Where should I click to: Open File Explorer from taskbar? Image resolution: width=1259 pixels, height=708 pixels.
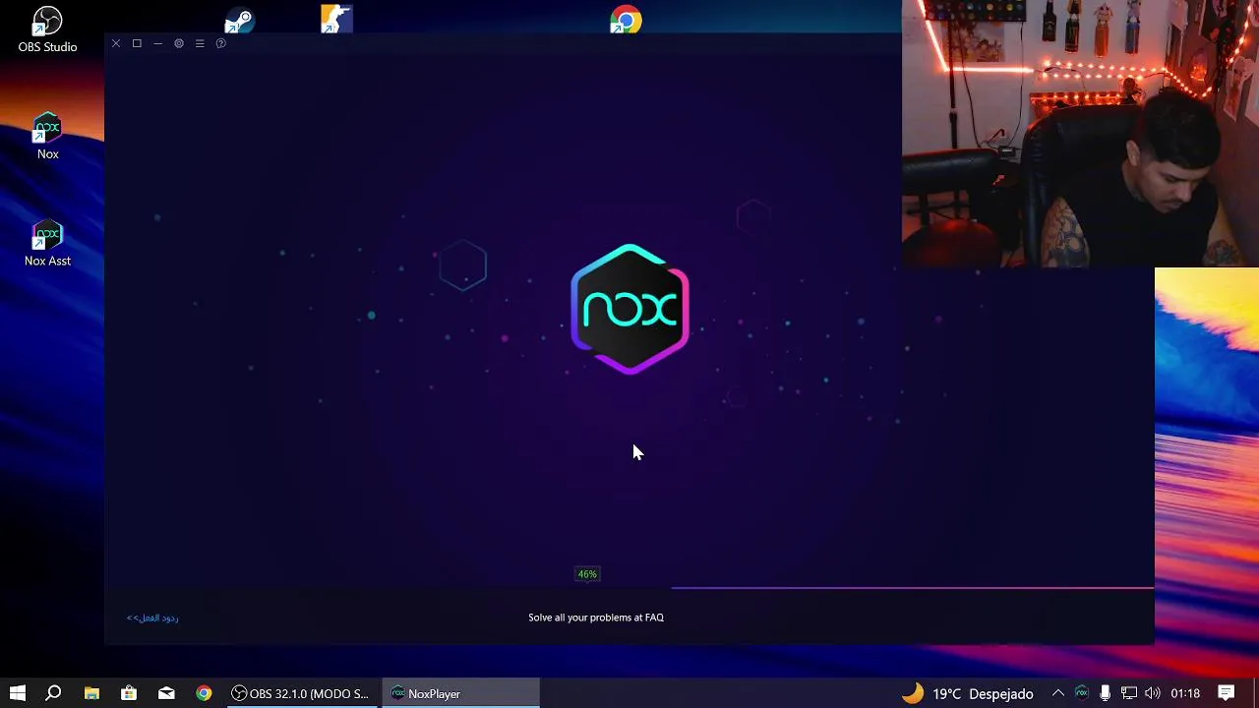tap(91, 693)
